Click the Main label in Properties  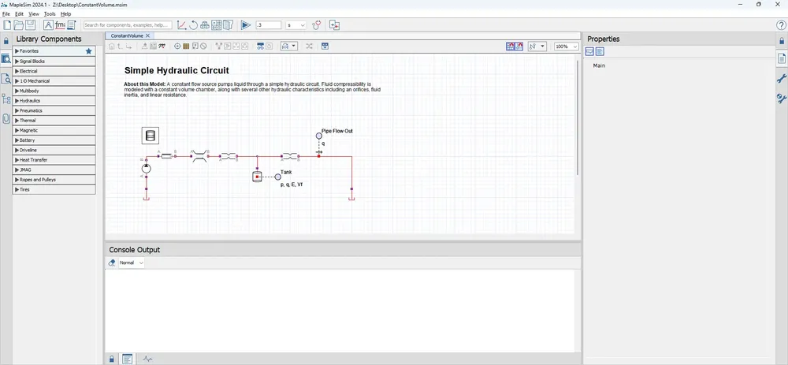pos(599,66)
